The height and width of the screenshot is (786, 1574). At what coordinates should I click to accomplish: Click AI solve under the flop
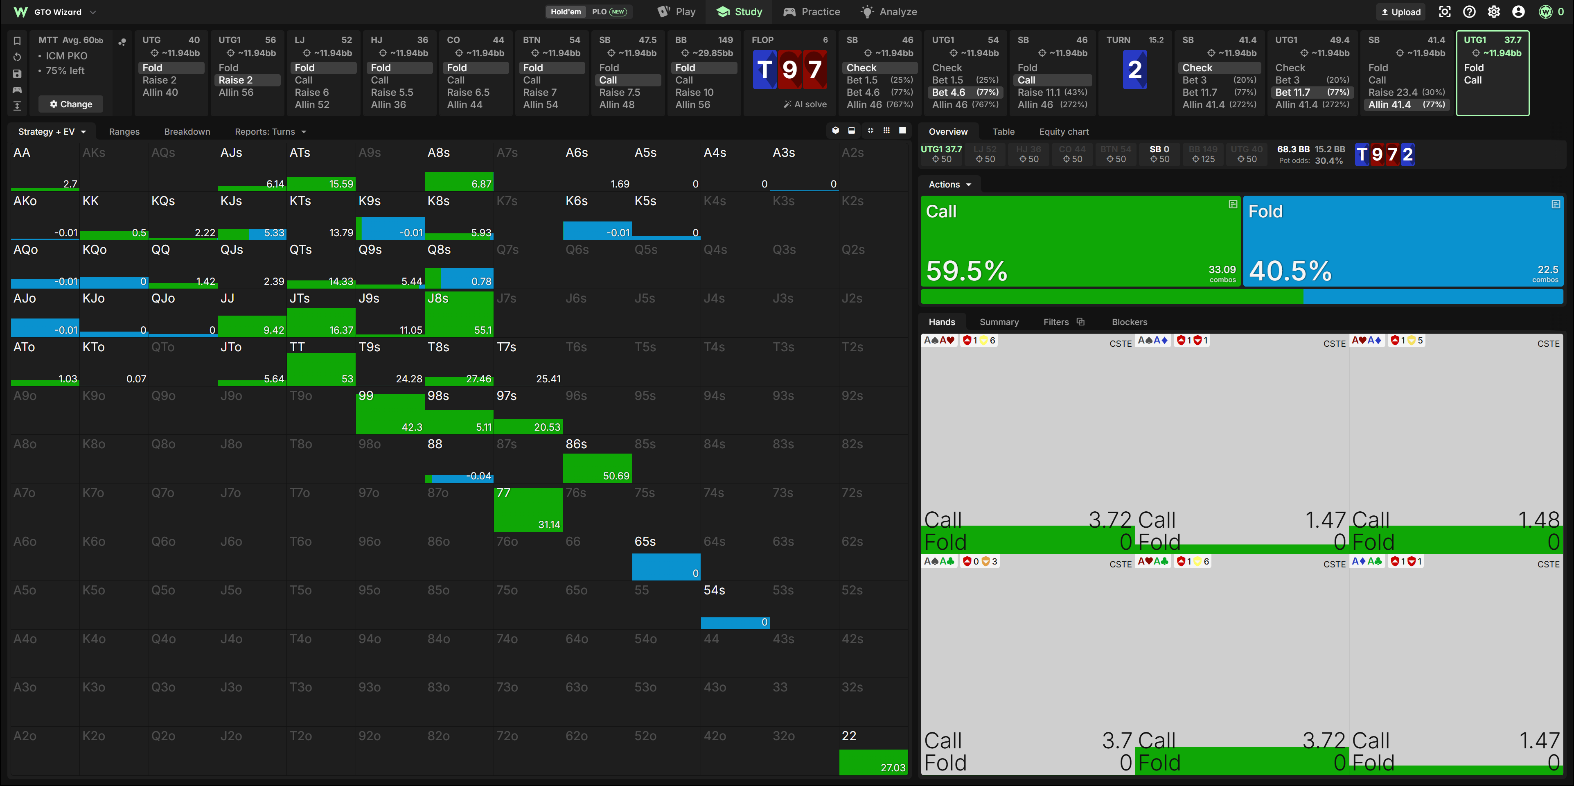[805, 104]
